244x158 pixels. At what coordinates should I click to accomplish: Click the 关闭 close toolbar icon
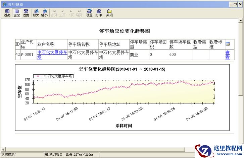click(109, 13)
